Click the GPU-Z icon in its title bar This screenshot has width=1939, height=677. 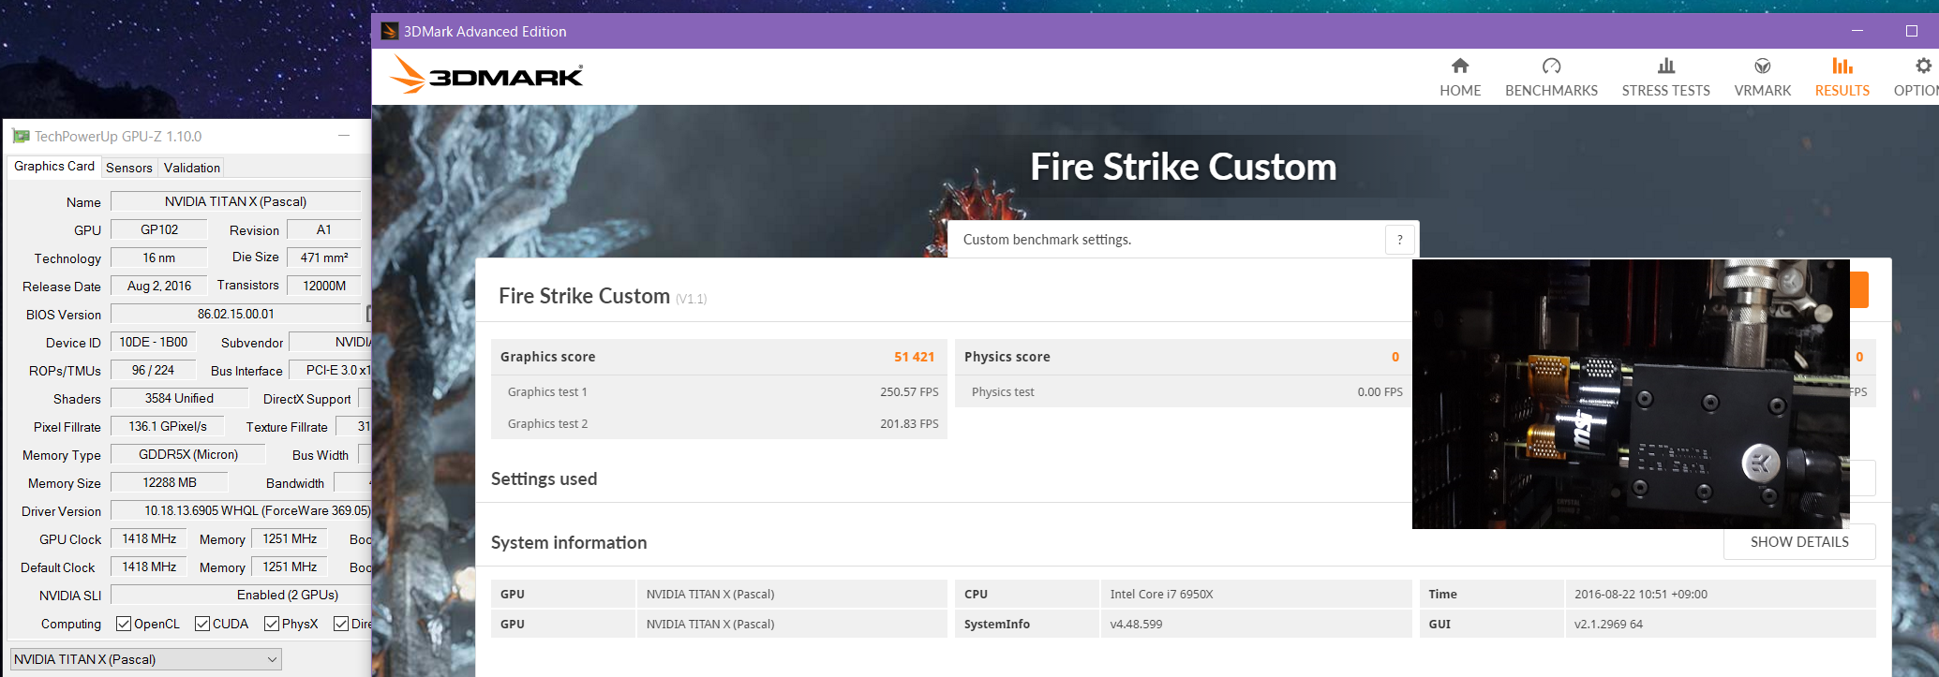click(x=21, y=136)
